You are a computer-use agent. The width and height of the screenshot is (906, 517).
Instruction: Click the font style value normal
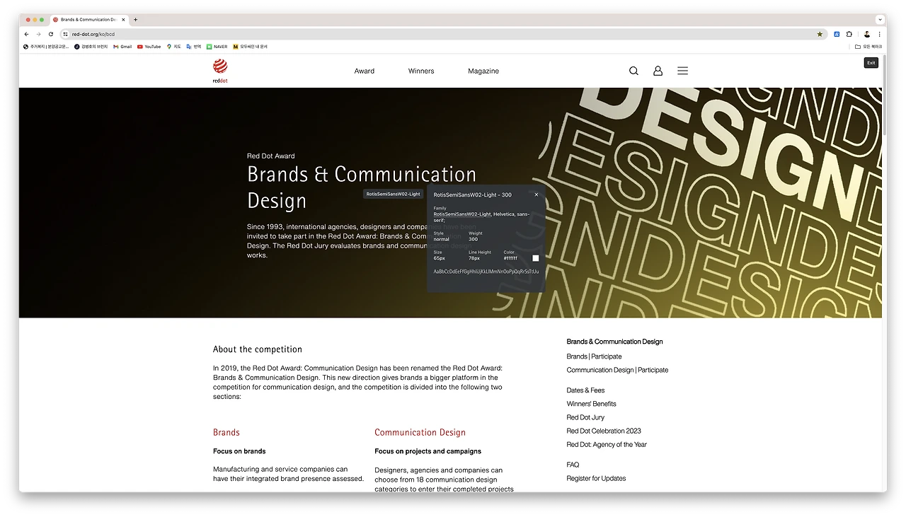point(441,239)
